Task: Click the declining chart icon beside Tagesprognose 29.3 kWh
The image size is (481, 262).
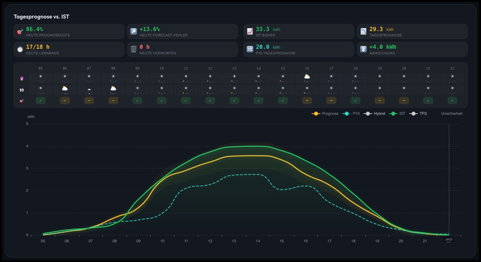Action: 363,32
